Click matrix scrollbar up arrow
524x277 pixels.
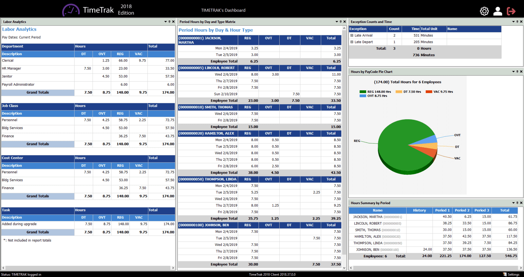(344, 28)
